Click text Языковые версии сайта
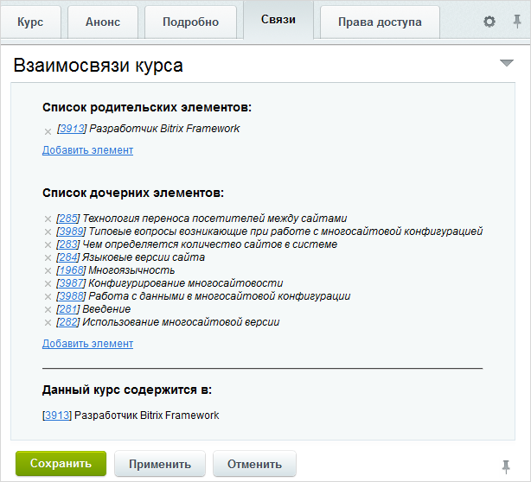The width and height of the screenshot is (531, 482). (x=144, y=257)
